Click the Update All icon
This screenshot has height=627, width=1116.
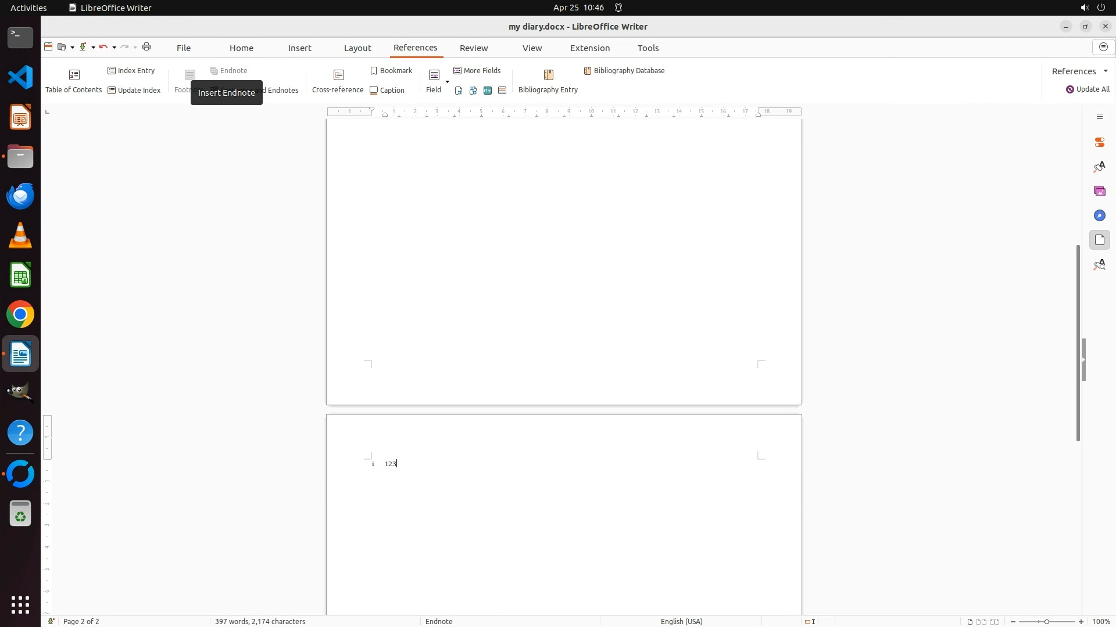(1069, 89)
